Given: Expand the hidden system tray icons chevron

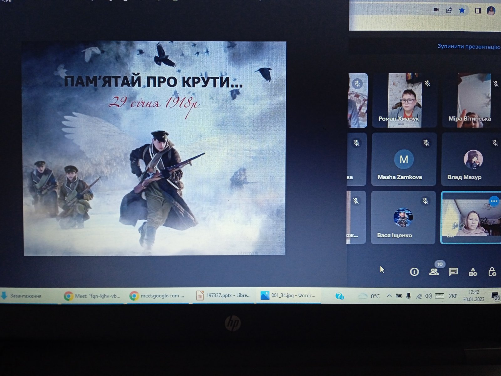Looking at the screenshot, I should pos(389,296).
